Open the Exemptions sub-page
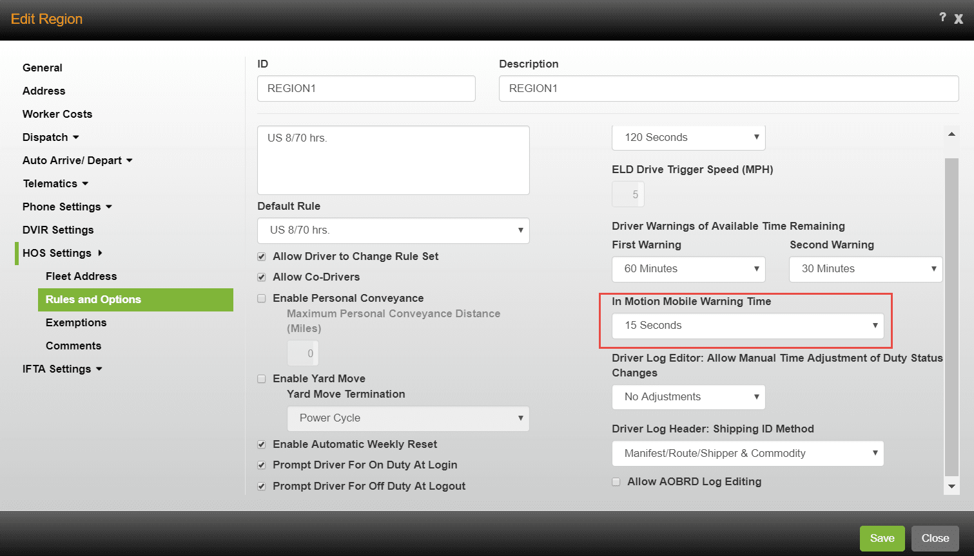The image size is (974, 556). 76,323
